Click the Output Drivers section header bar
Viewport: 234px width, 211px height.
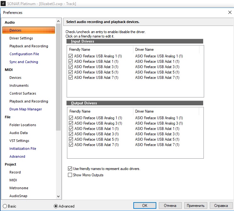(x=135, y=103)
